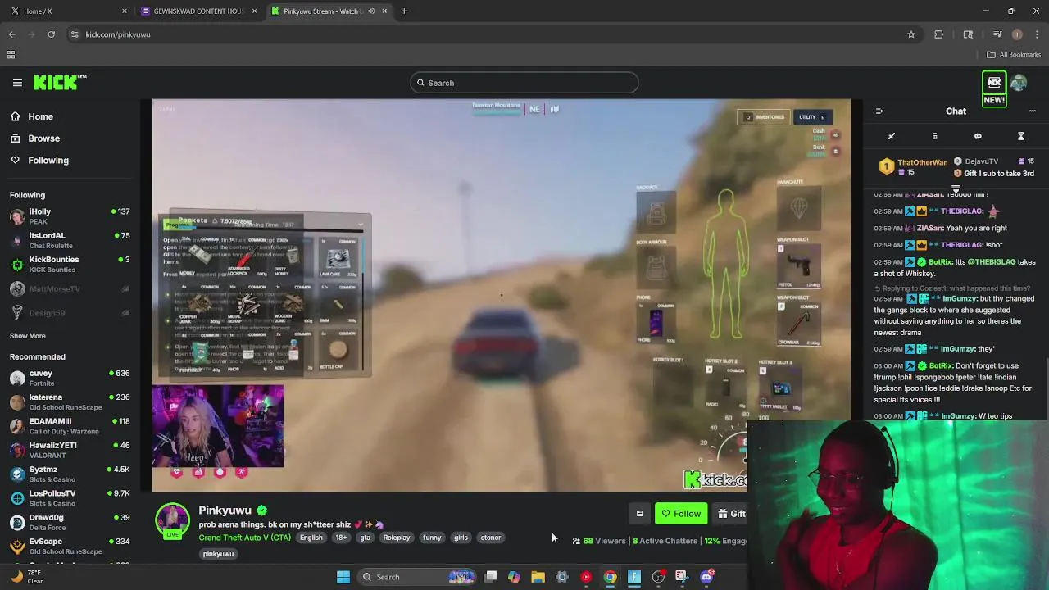Image resolution: width=1049 pixels, height=590 pixels.
Task: Open a new browser tab
Action: [x=404, y=11]
